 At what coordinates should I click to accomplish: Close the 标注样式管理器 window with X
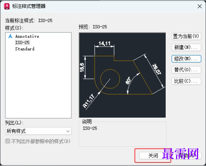[200, 6]
